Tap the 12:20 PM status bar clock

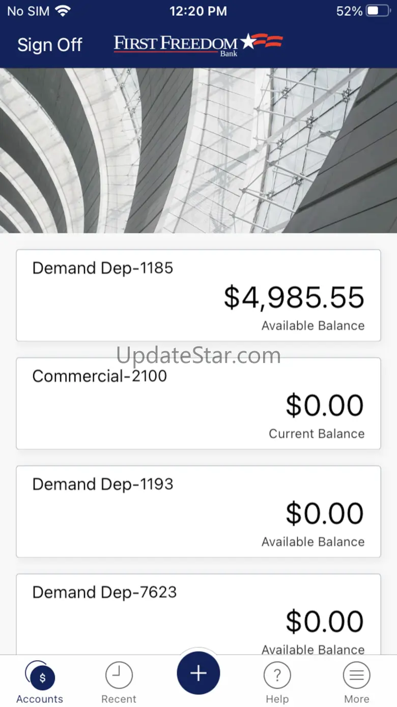pyautogui.click(x=198, y=11)
